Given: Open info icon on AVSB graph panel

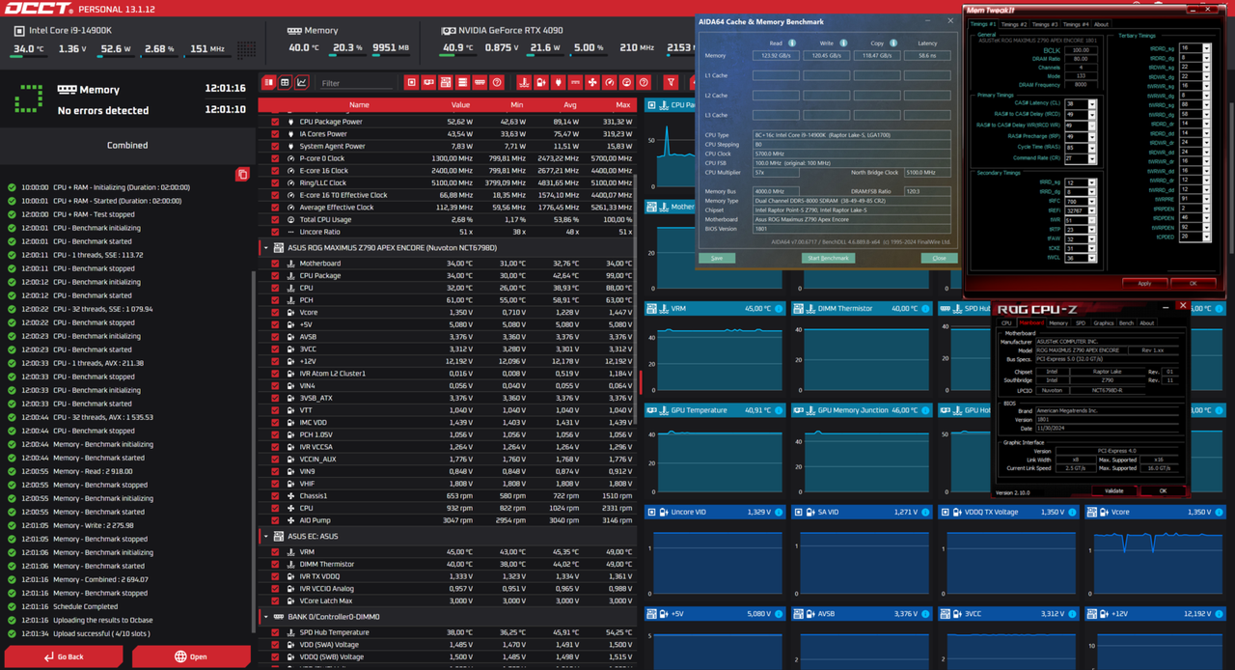Looking at the screenshot, I should [x=925, y=613].
